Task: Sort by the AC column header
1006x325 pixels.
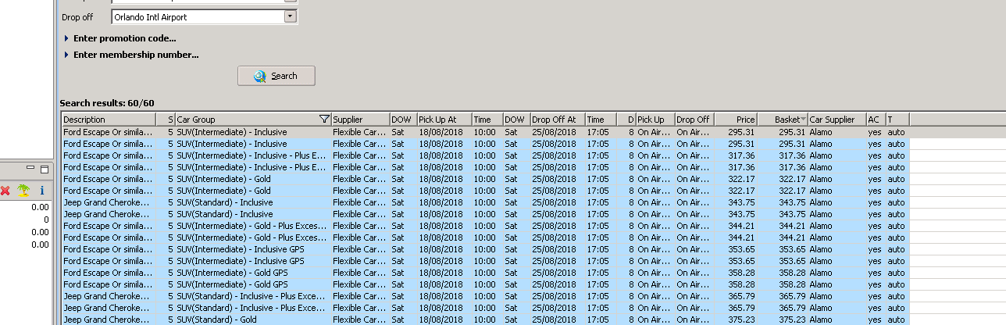Action: point(876,120)
